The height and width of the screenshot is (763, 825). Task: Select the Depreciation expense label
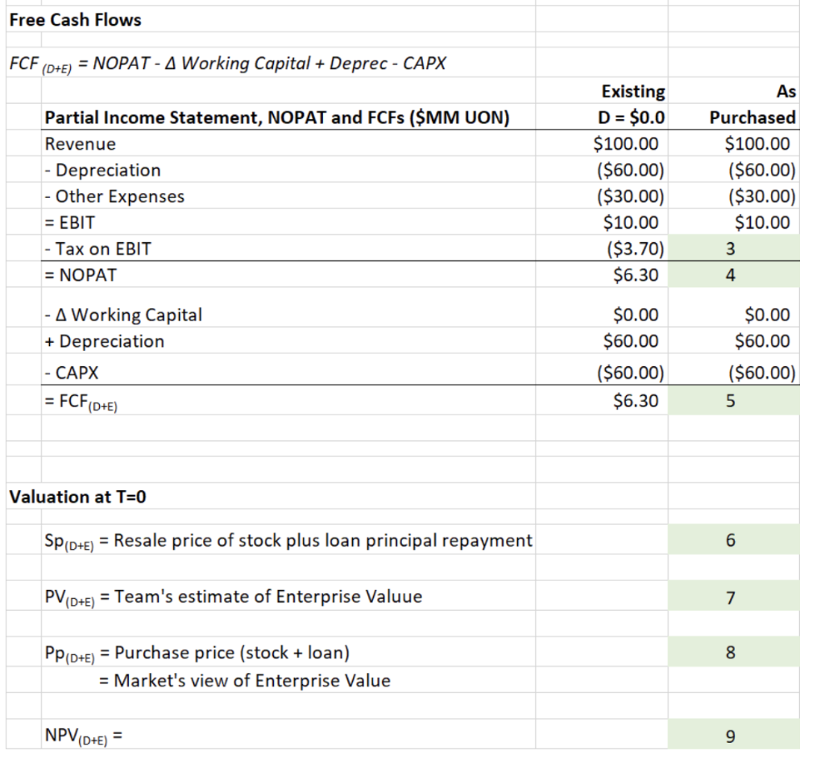(x=104, y=170)
